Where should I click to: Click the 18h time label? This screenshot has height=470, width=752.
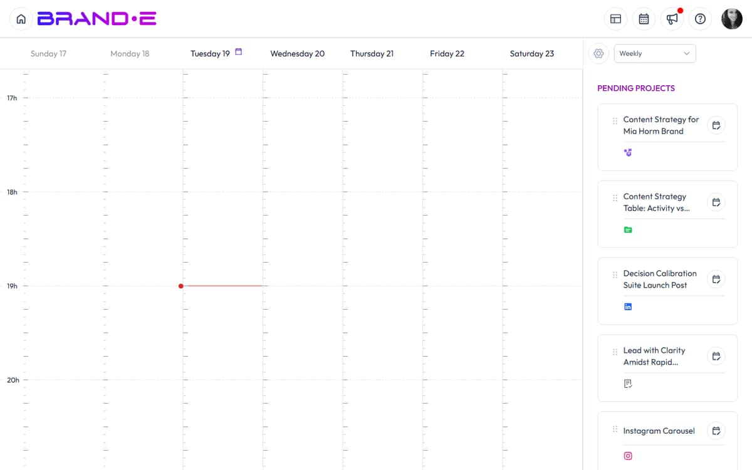pos(12,192)
